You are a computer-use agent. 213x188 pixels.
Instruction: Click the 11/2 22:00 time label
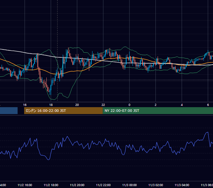coord(103,185)
